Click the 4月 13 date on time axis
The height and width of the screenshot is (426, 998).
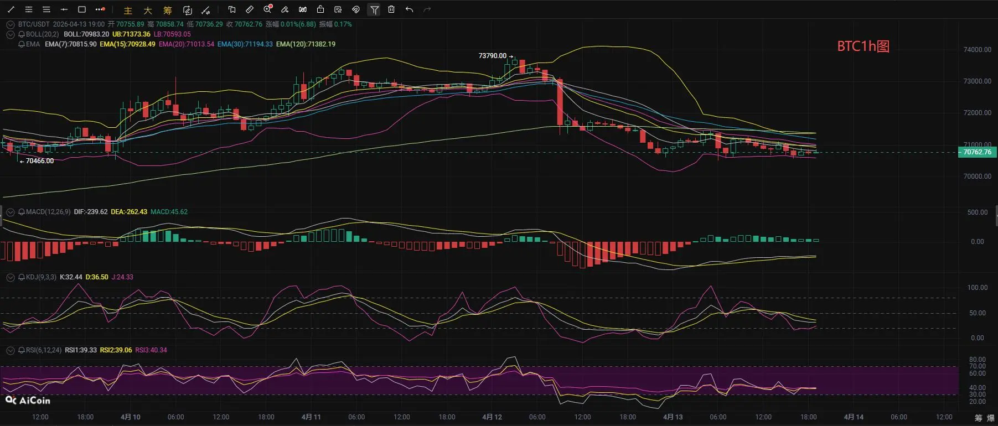(673, 417)
